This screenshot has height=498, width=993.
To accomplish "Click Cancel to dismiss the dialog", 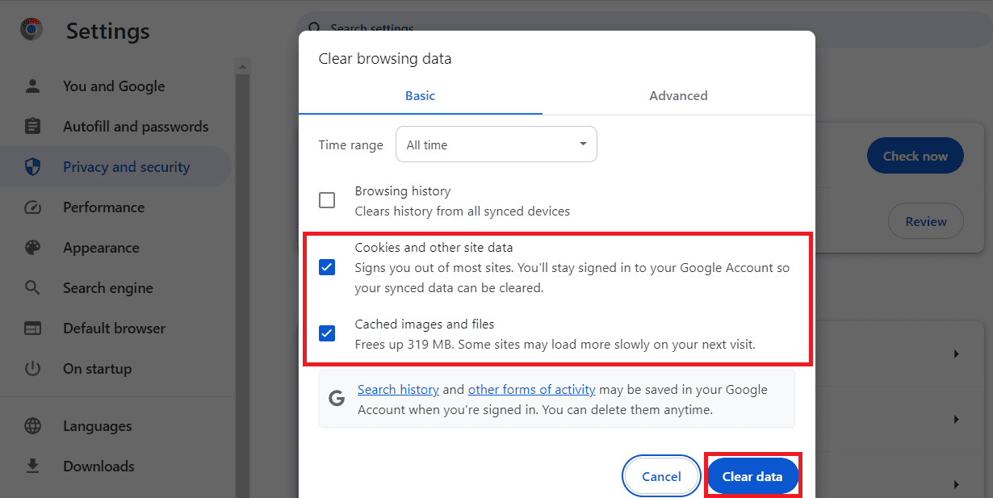I will click(660, 476).
